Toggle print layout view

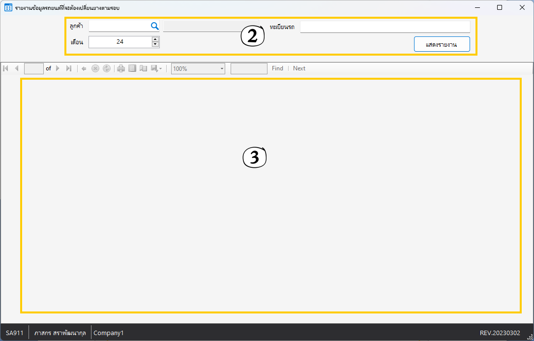132,68
